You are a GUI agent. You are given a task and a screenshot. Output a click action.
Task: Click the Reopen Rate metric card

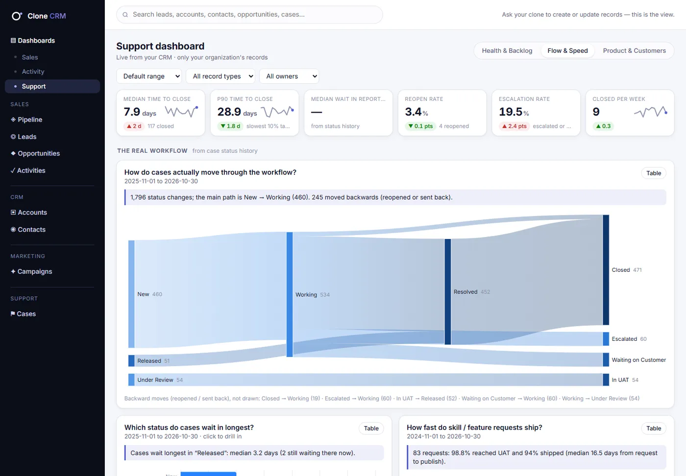click(442, 113)
